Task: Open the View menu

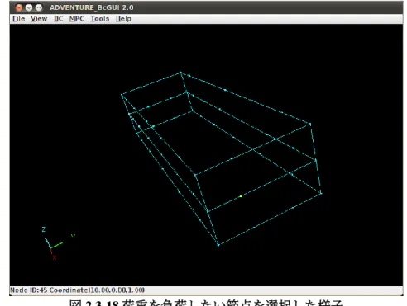Action: click(39, 19)
